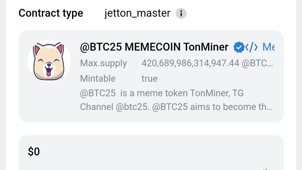
Task: Open the truncated blue "Me" link
Action: [x=268, y=47]
